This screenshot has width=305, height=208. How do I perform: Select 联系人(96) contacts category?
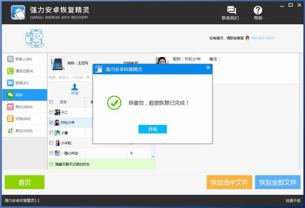25,59
